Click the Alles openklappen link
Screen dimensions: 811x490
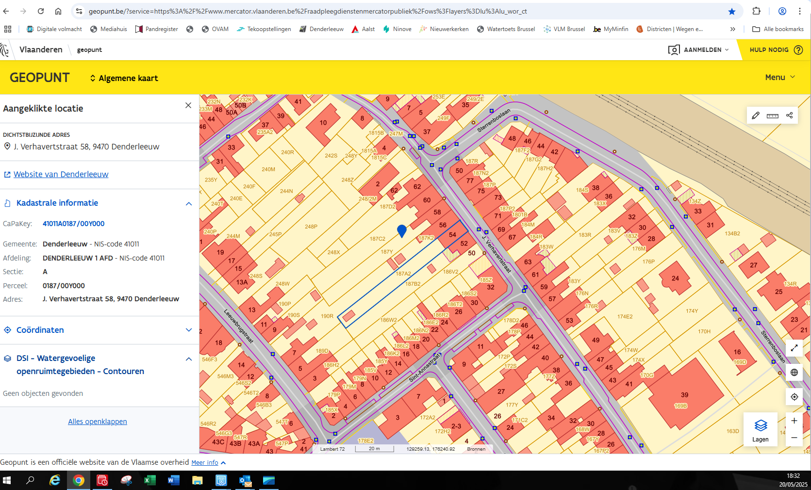click(x=98, y=422)
